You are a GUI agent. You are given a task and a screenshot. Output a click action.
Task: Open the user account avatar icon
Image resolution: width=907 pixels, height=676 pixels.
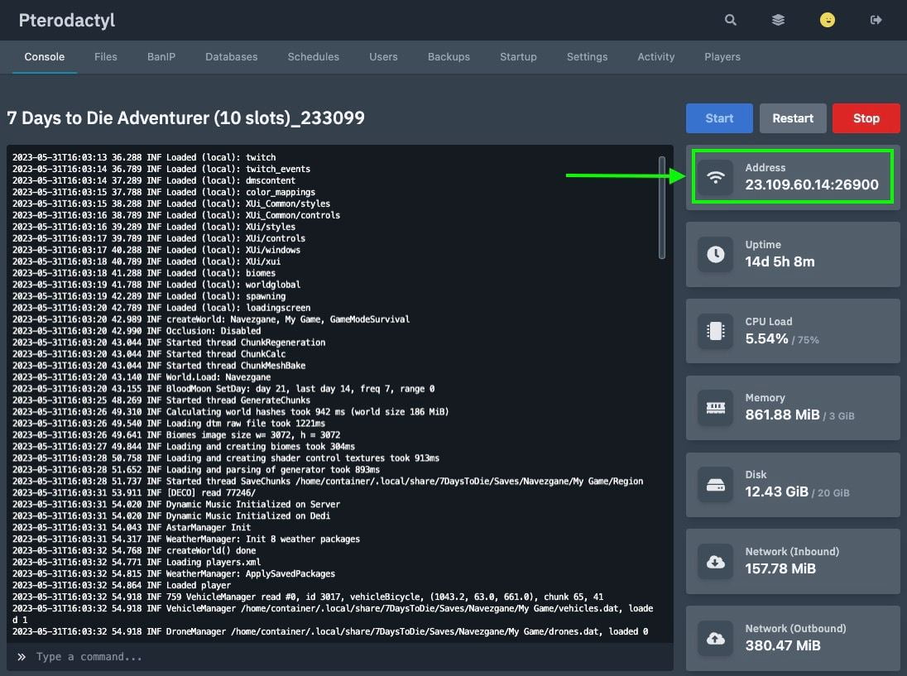[x=828, y=20]
